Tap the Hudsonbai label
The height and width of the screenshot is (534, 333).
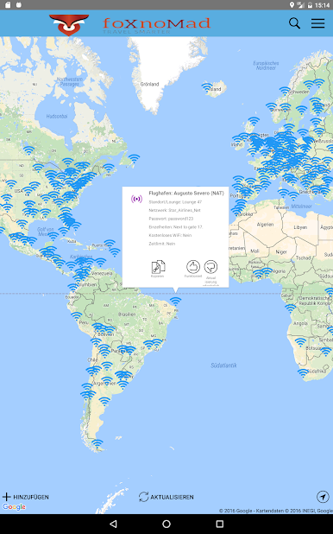coord(57,116)
